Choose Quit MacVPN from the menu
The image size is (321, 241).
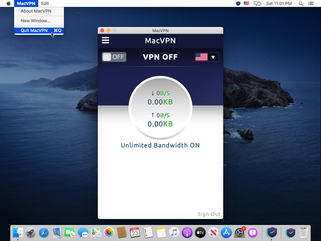(x=39, y=30)
